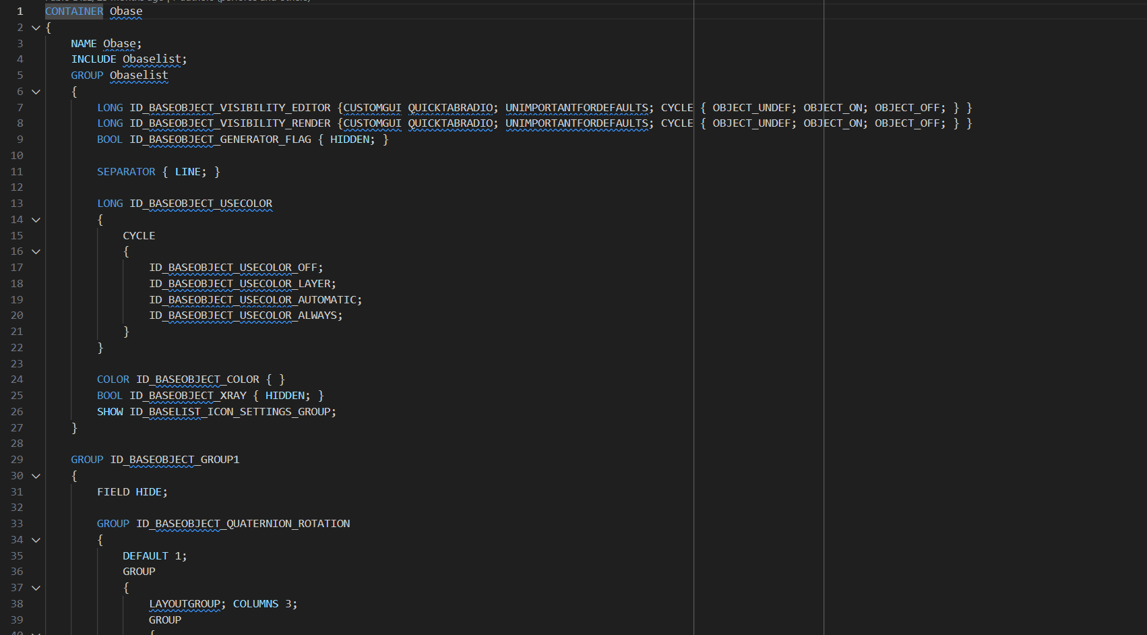Image resolution: width=1147 pixels, height=635 pixels.
Task: Select line number 13 in the gutter
Action: click(17, 203)
